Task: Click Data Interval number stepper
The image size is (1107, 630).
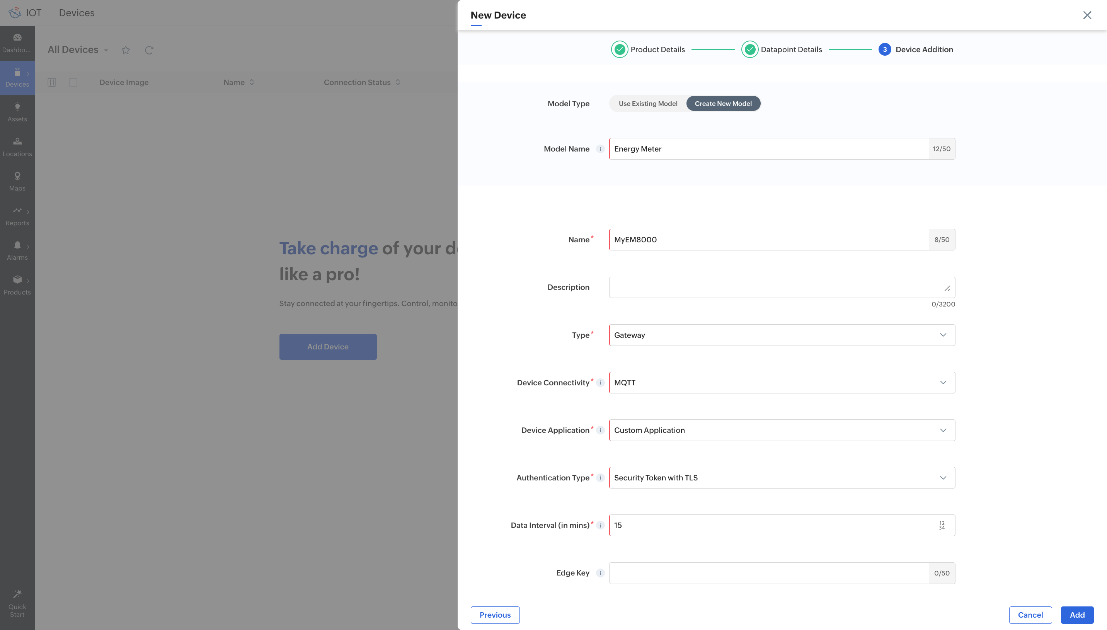Action: [942, 525]
